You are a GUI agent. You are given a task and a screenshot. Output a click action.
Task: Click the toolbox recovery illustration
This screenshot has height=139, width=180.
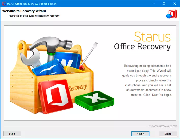point(62,75)
